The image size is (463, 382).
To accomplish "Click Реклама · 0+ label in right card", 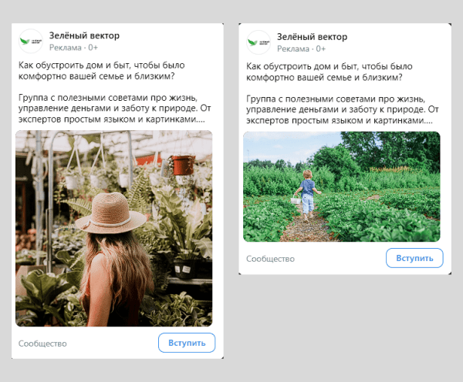I will click(302, 49).
